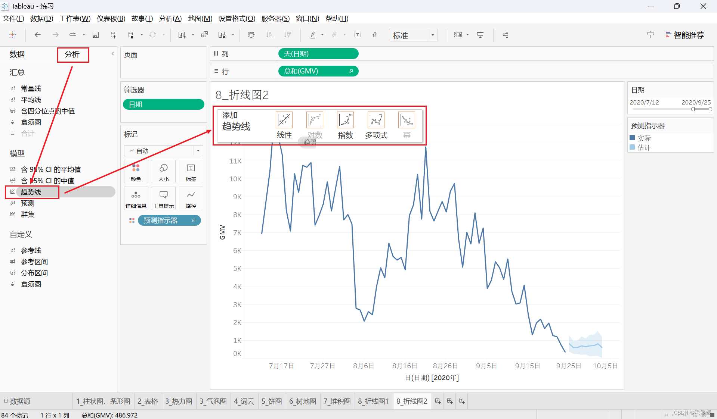Click the add new data source icon
The height and width of the screenshot is (419, 717).
tap(113, 35)
